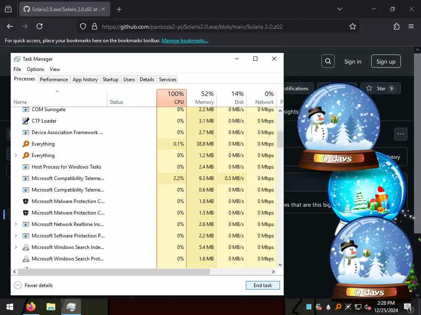Collapse Task Manager with Fewer details
Viewport: 421px width, 315px height.
[33, 285]
